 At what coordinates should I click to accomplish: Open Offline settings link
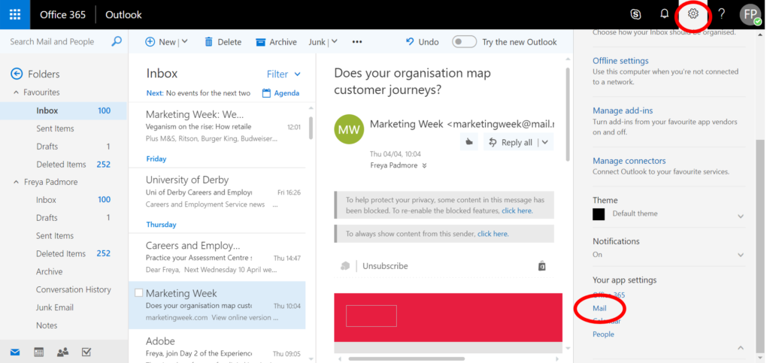[x=620, y=61]
